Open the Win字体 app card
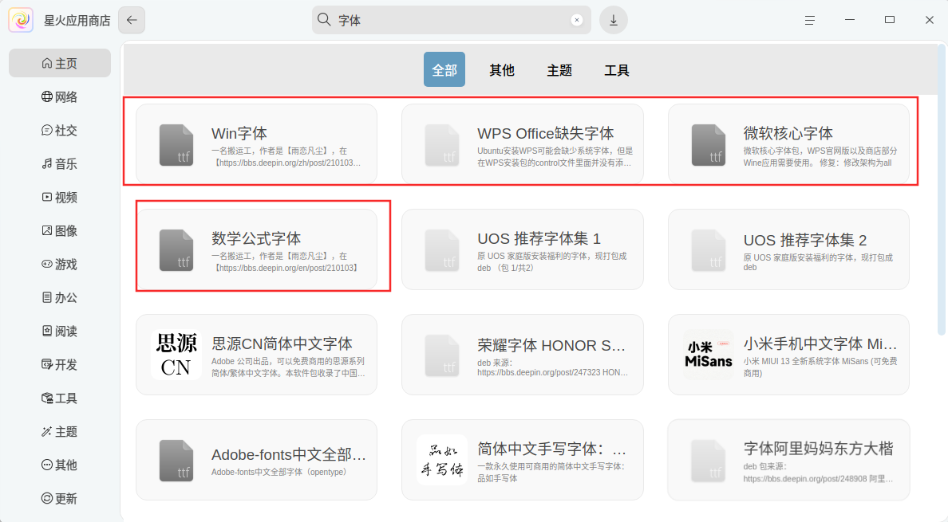 click(x=256, y=144)
